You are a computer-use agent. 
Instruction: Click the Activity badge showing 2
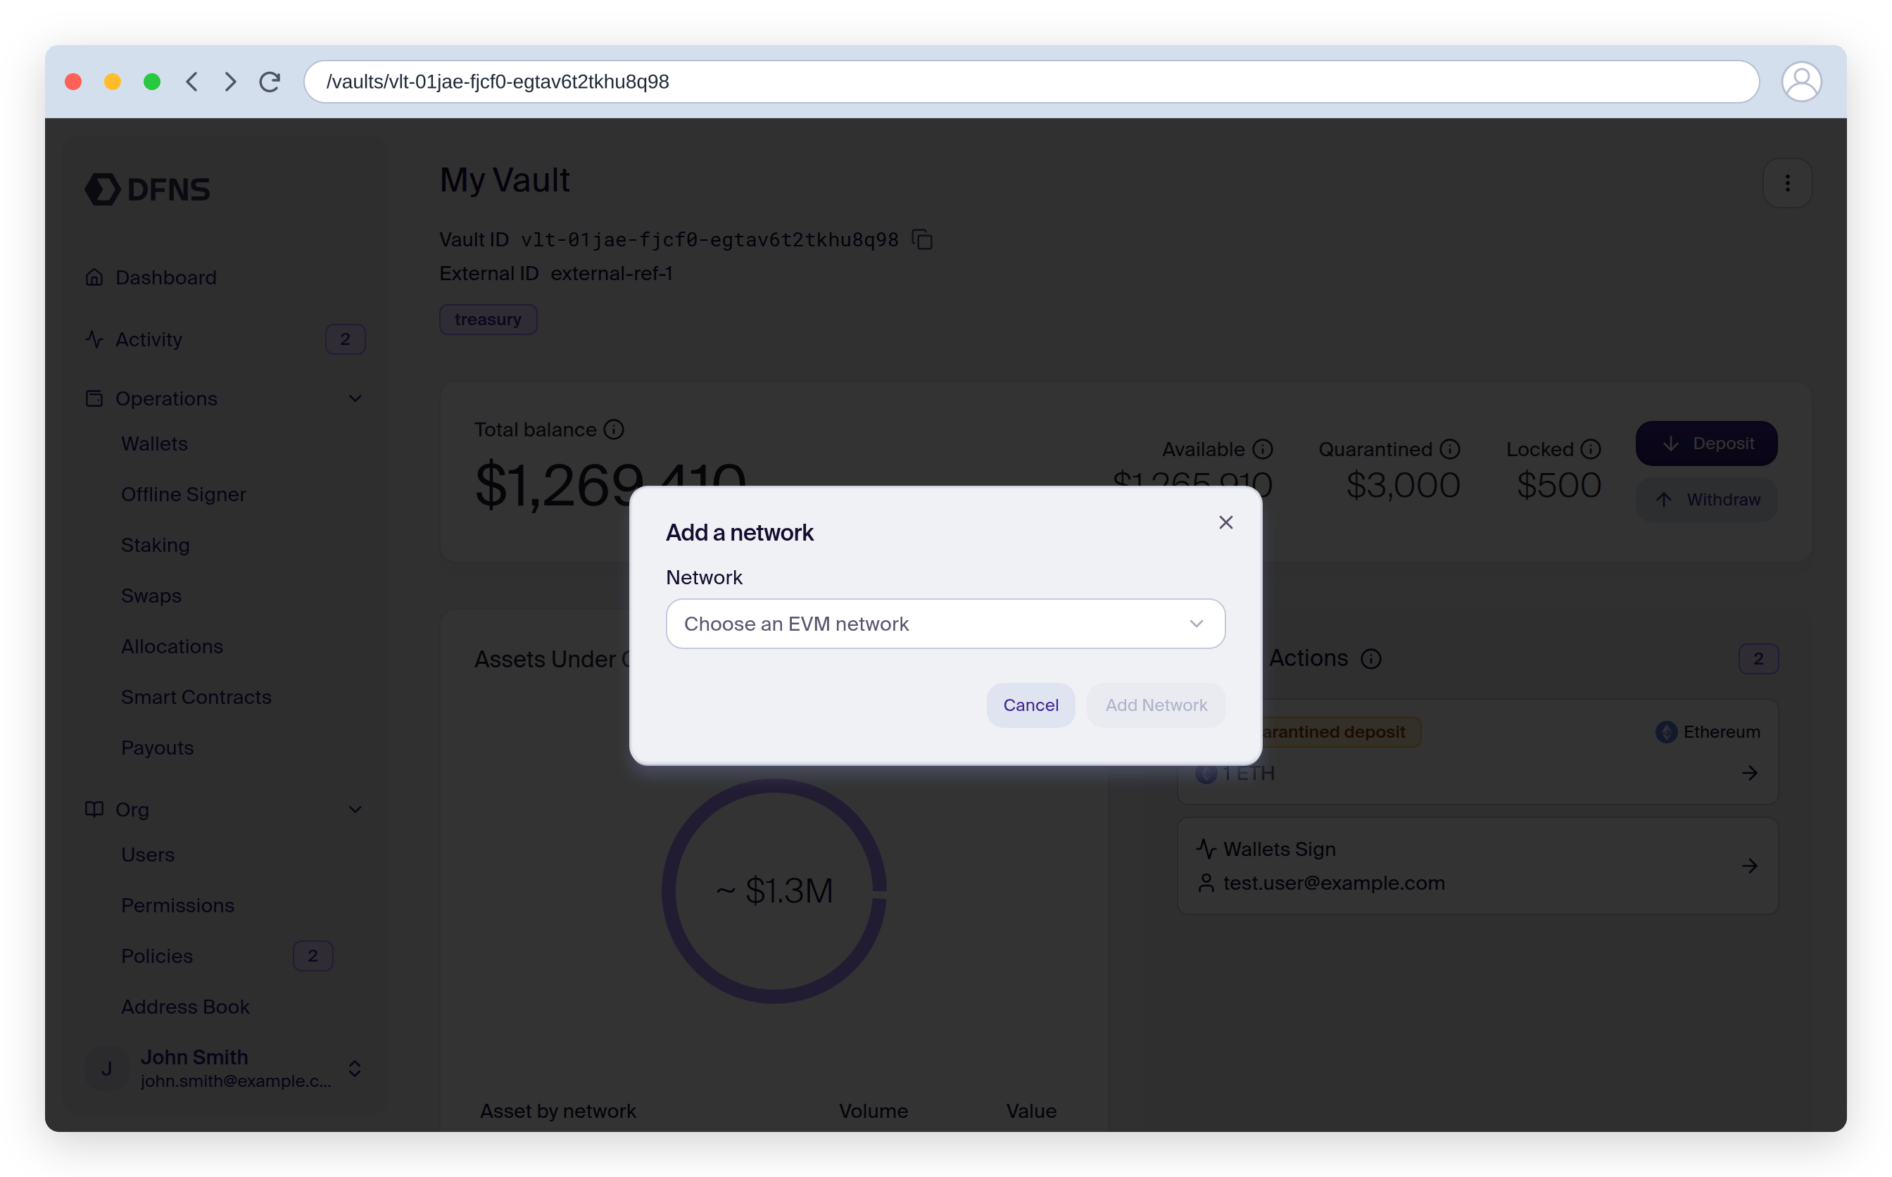coord(345,339)
